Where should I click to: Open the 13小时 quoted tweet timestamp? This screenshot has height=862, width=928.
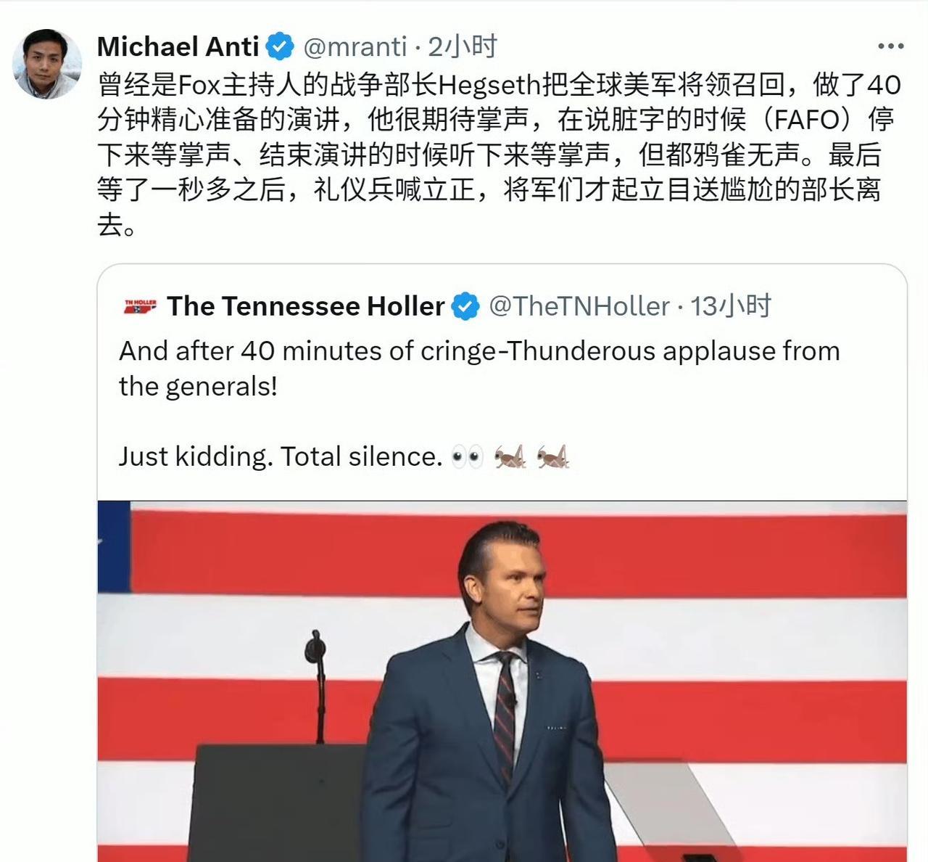731,306
